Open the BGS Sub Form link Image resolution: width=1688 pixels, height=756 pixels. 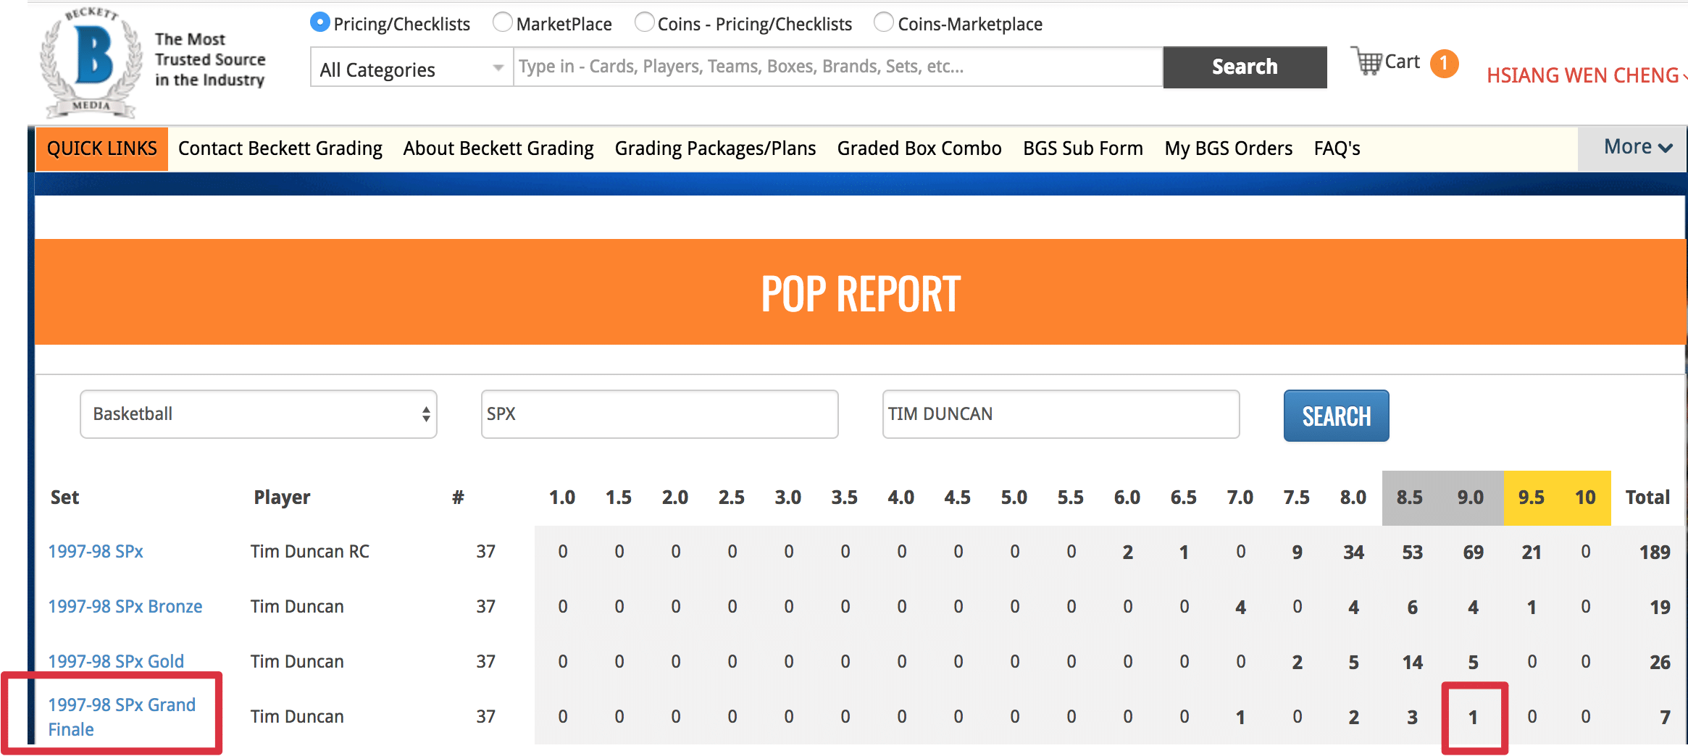tap(1082, 148)
